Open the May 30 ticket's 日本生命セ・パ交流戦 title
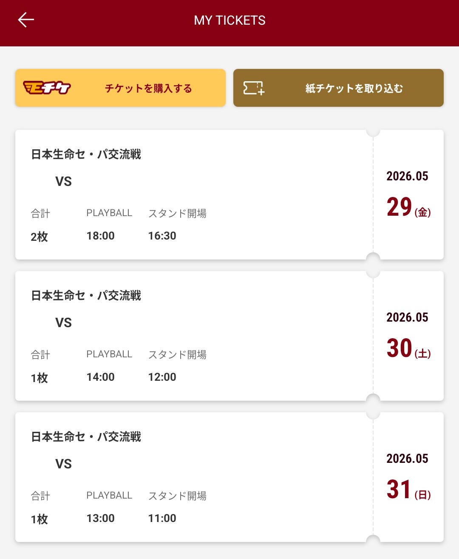 (x=86, y=296)
